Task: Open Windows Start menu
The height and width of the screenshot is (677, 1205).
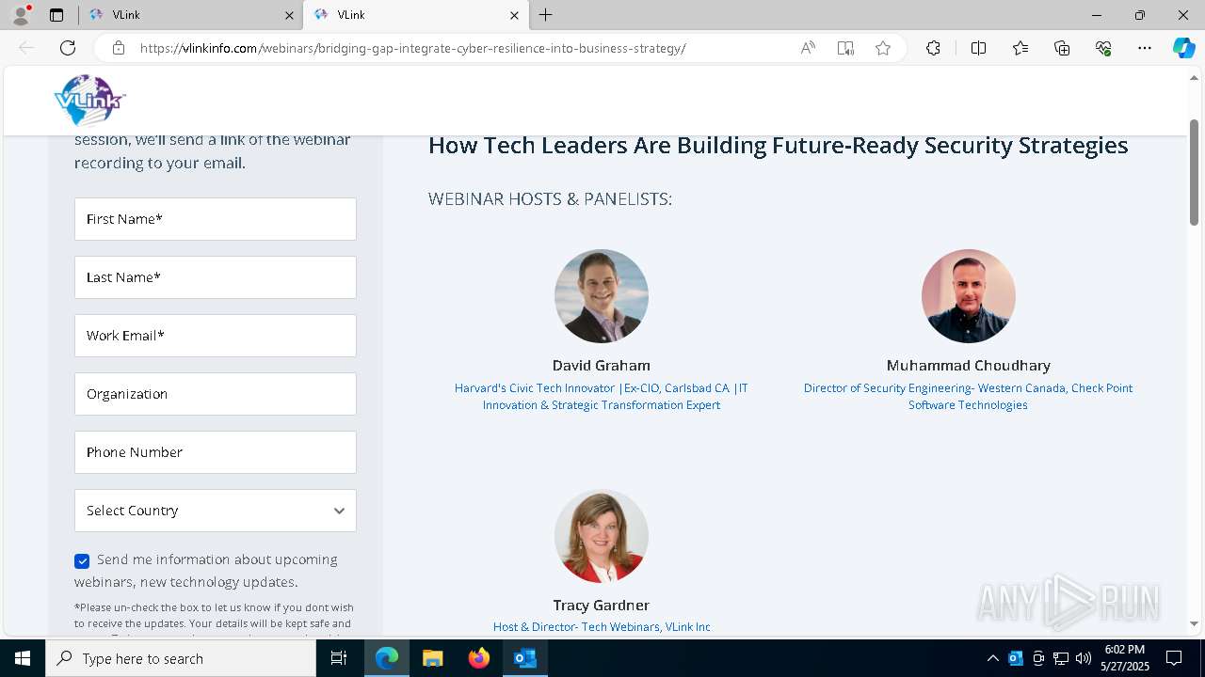Action: [23, 658]
